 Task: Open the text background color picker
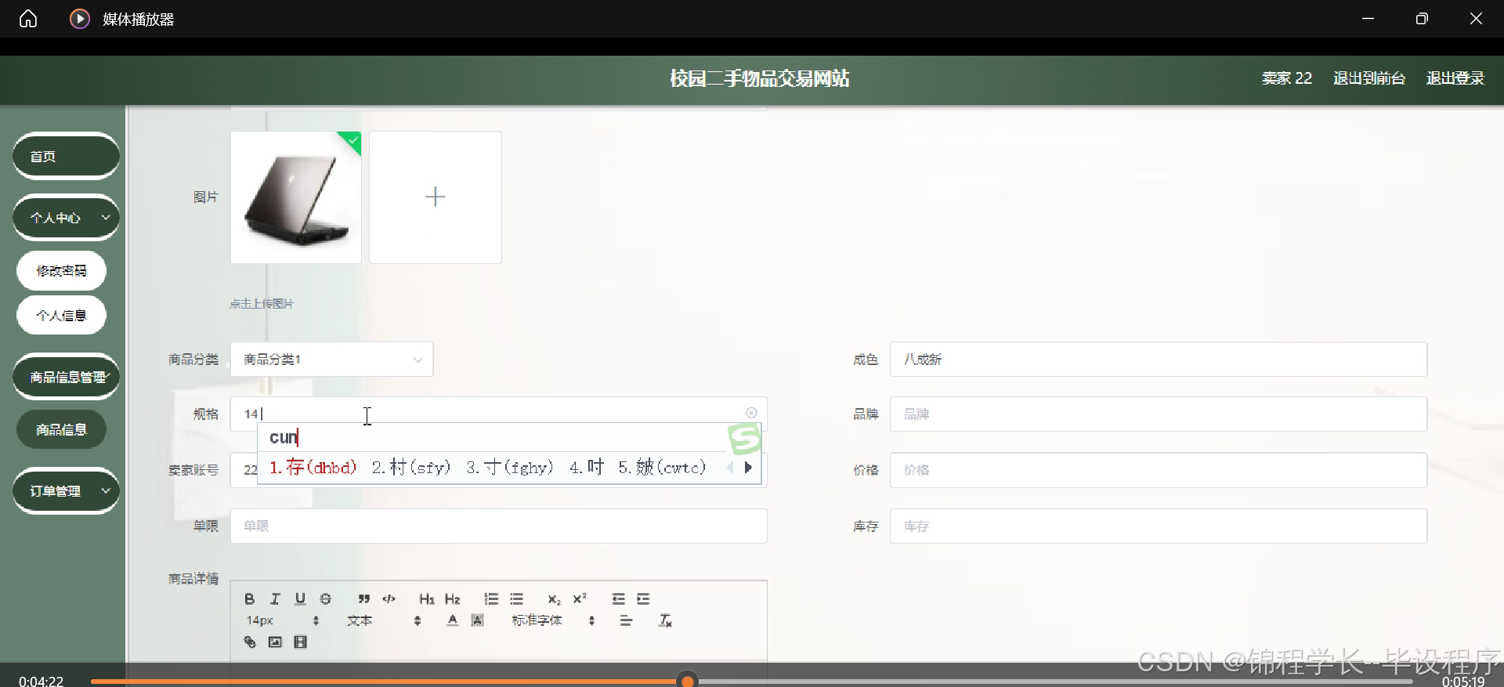[x=478, y=620]
